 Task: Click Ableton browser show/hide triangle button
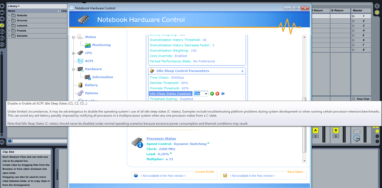2,6
